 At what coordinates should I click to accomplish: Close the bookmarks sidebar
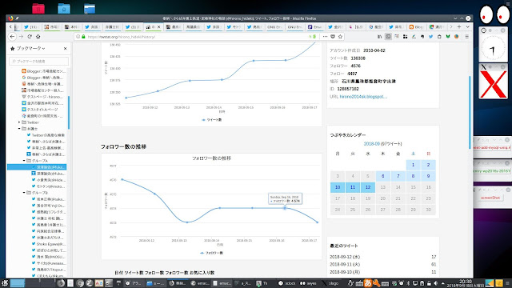coord(65,48)
